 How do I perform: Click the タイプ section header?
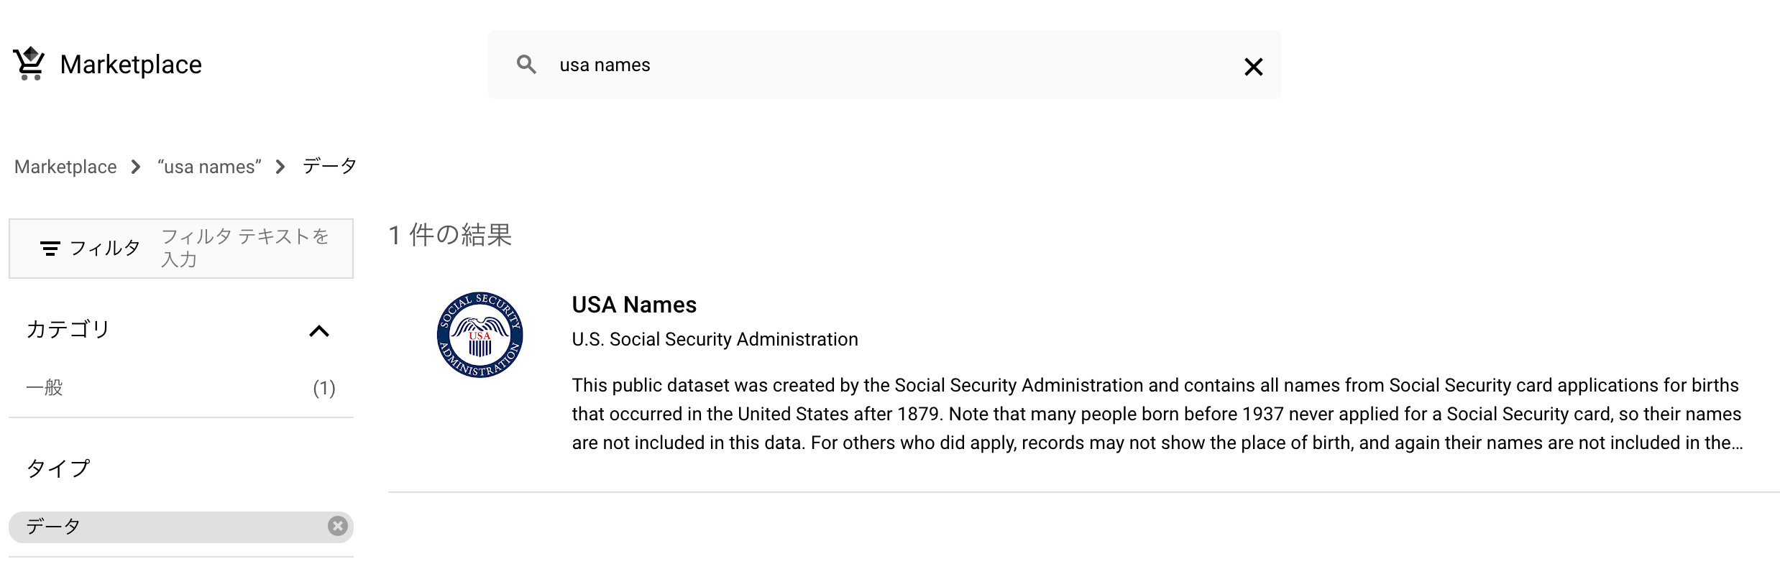coord(58,468)
